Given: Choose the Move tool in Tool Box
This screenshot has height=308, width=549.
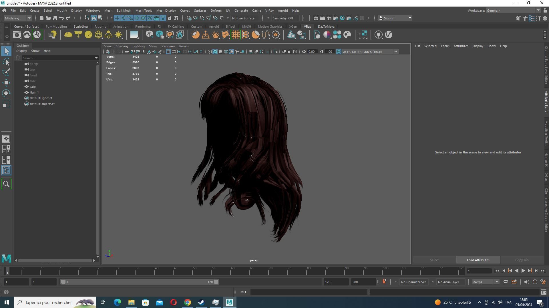Looking at the screenshot, I should tap(6, 83).
